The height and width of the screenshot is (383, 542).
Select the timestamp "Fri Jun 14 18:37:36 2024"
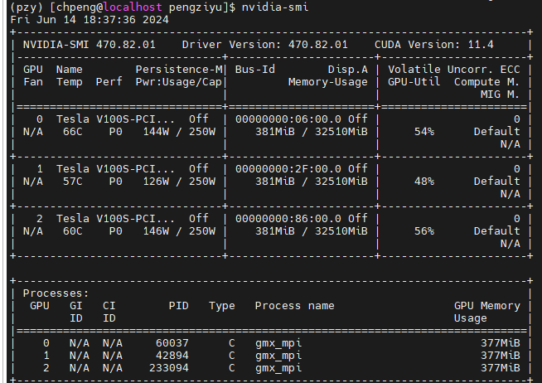[90, 19]
